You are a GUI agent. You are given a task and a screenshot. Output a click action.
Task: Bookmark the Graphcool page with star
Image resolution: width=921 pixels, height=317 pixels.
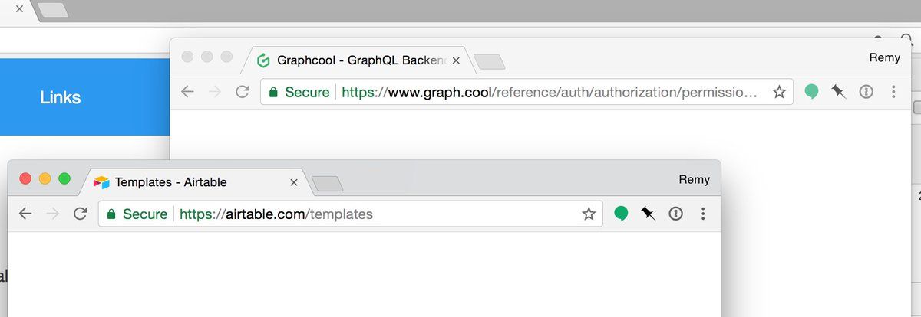(779, 92)
